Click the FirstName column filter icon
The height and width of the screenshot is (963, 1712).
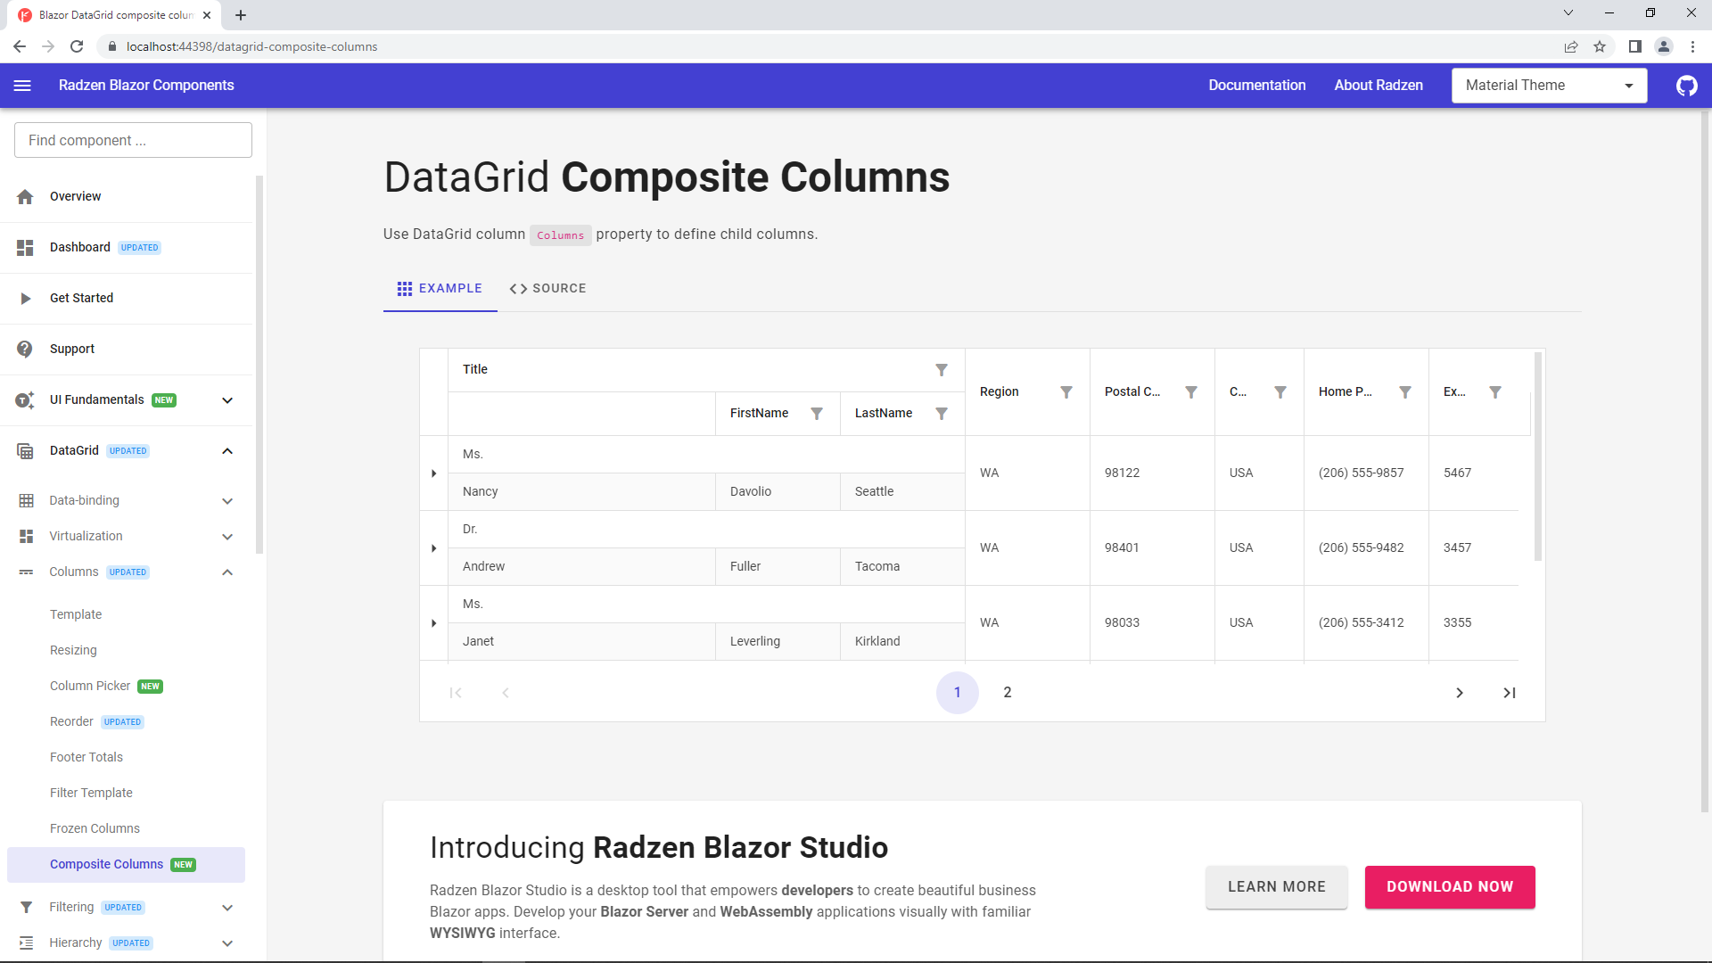pyautogui.click(x=816, y=414)
